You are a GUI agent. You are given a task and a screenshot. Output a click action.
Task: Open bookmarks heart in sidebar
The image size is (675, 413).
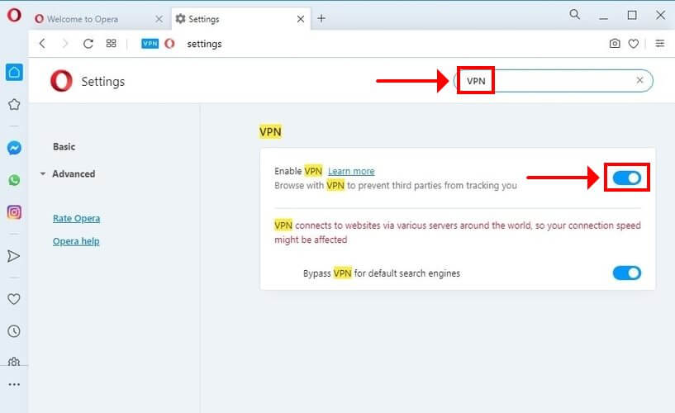(14, 298)
